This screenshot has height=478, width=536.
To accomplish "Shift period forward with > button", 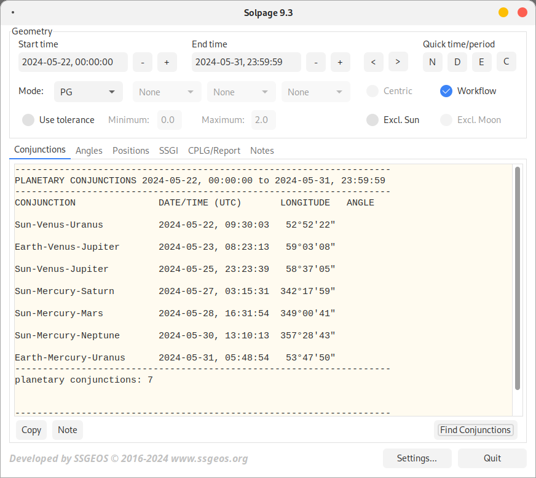I will pos(398,62).
